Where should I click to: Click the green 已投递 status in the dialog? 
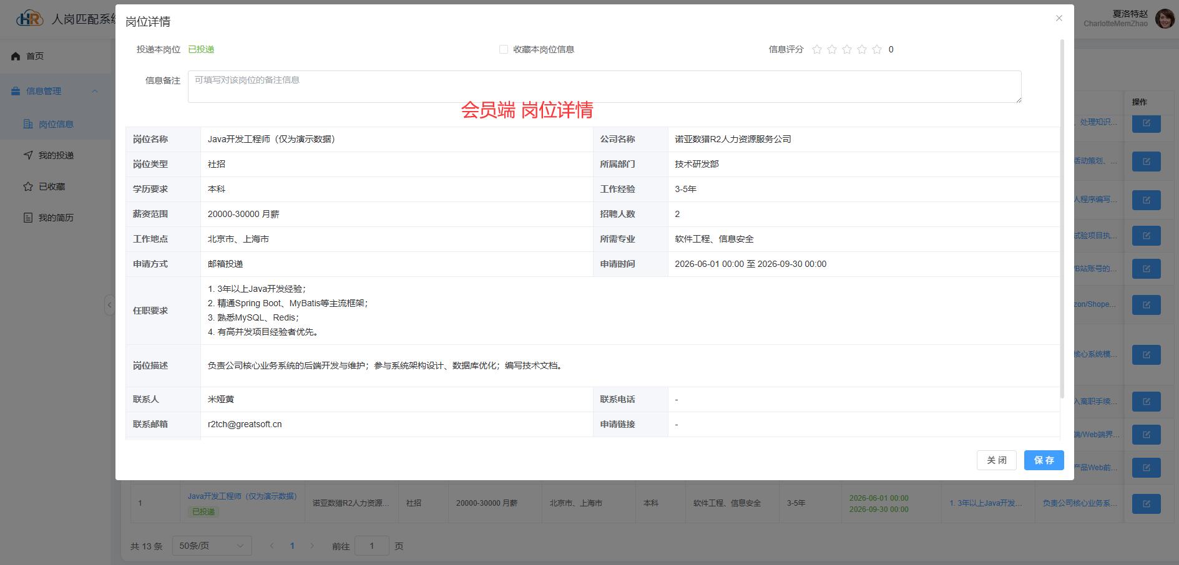point(201,49)
